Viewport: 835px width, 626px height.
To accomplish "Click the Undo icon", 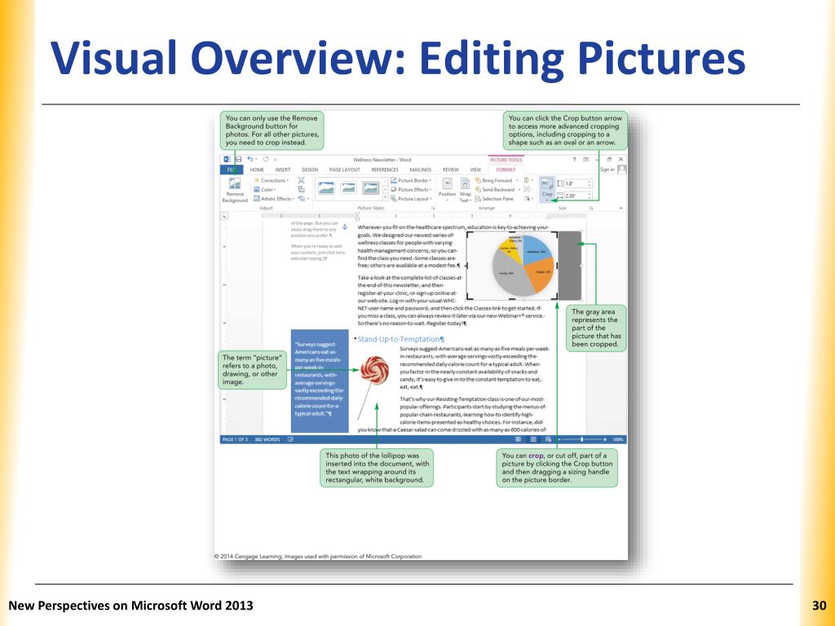I will 250,159.
